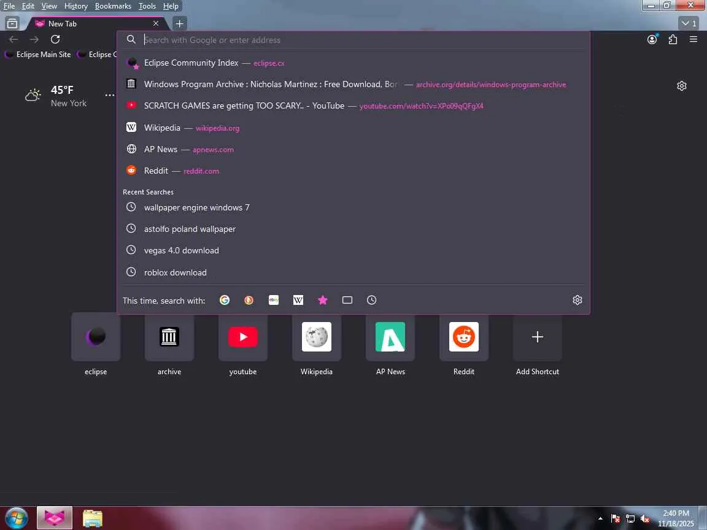Open the eclipse shortcut tile

click(x=96, y=337)
